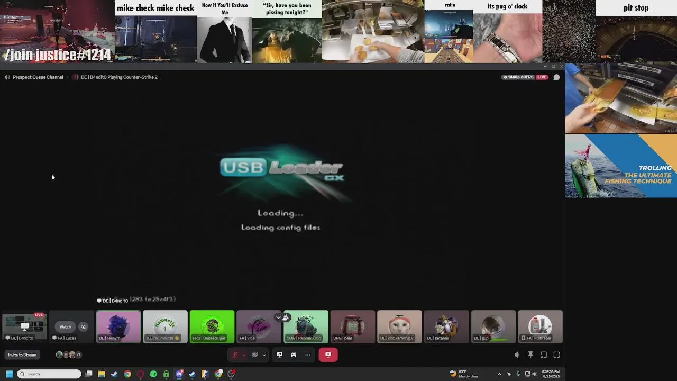
Task: Select the DE | chickenwing87 participant tile
Action: pyautogui.click(x=399, y=326)
